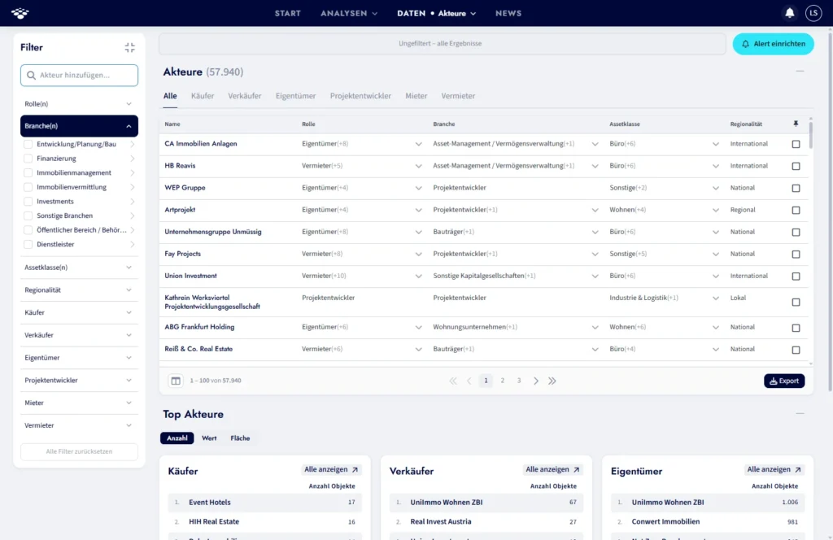This screenshot has width=833, height=540.
Task: Check the Finanzierung filter box
Action: click(28, 159)
